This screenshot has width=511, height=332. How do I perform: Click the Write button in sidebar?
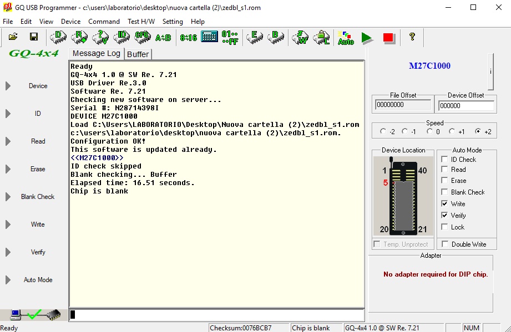click(38, 224)
